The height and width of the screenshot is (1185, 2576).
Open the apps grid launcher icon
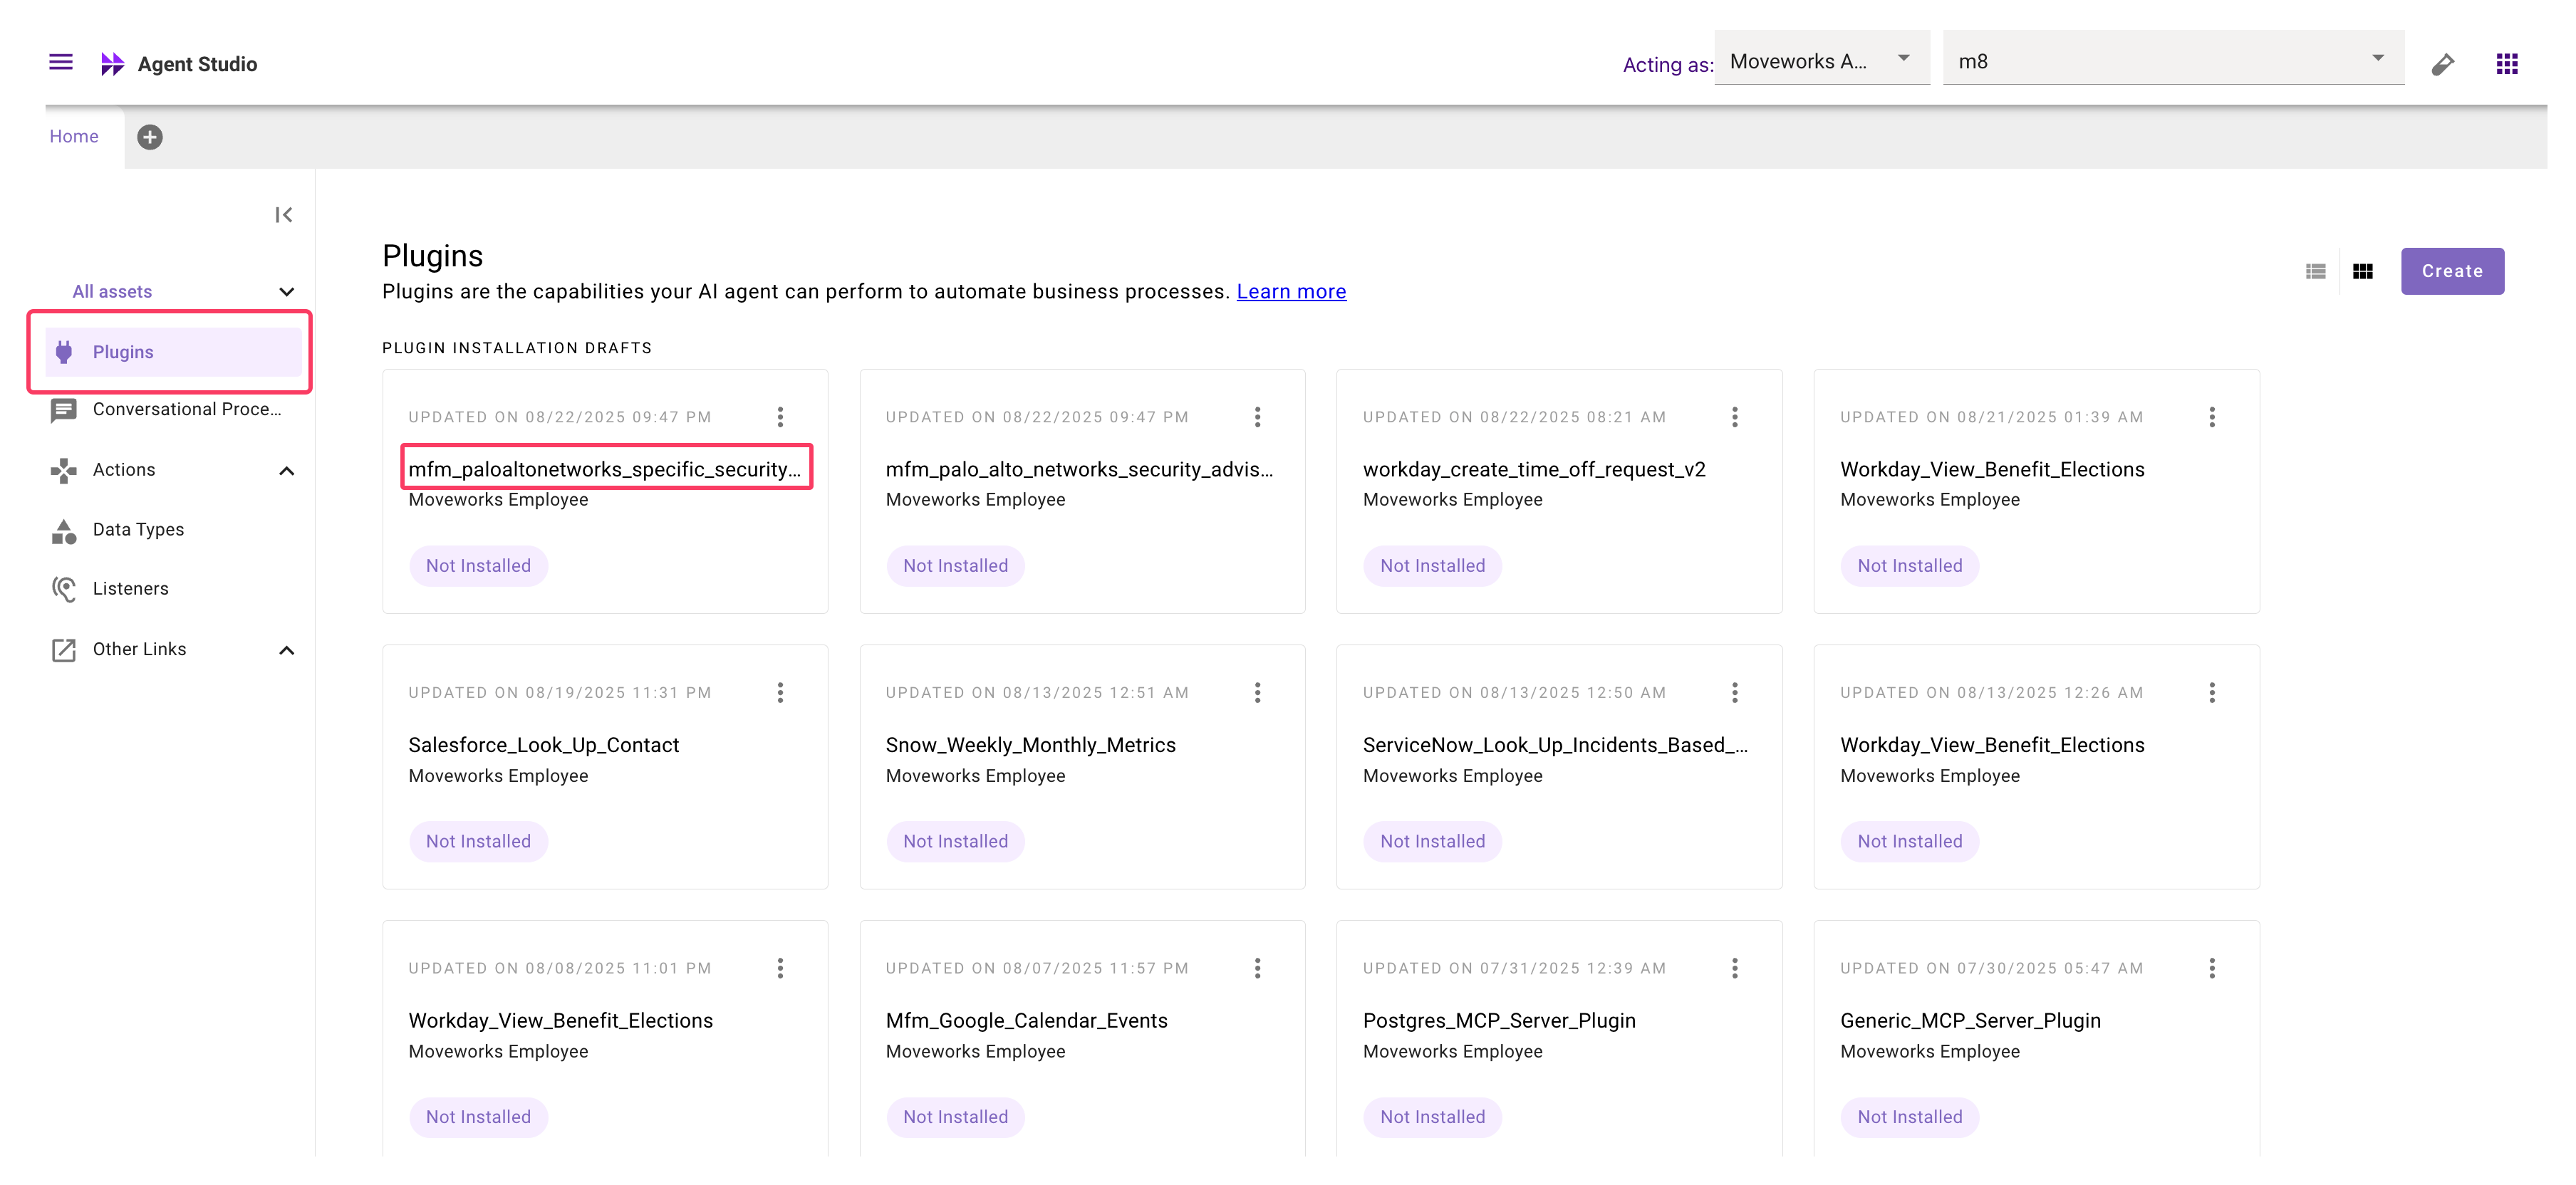(x=2506, y=64)
